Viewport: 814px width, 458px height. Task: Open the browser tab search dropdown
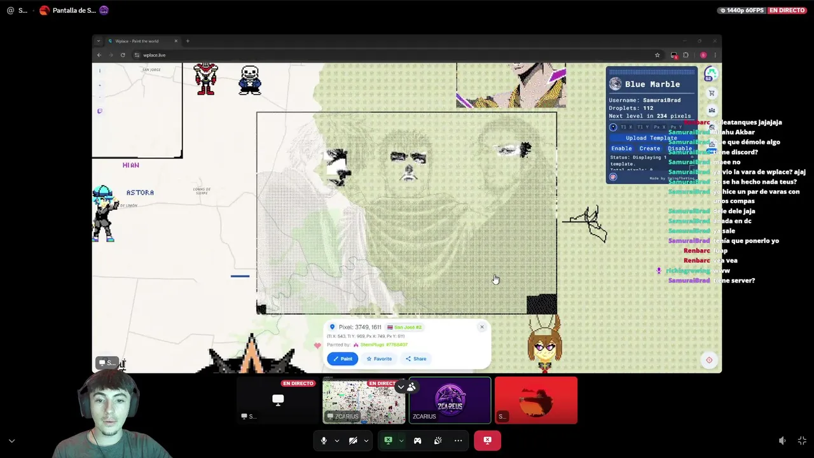[98, 41]
